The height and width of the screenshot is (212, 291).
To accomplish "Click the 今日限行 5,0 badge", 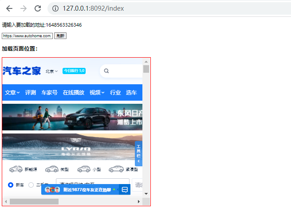I will pos(74,71).
